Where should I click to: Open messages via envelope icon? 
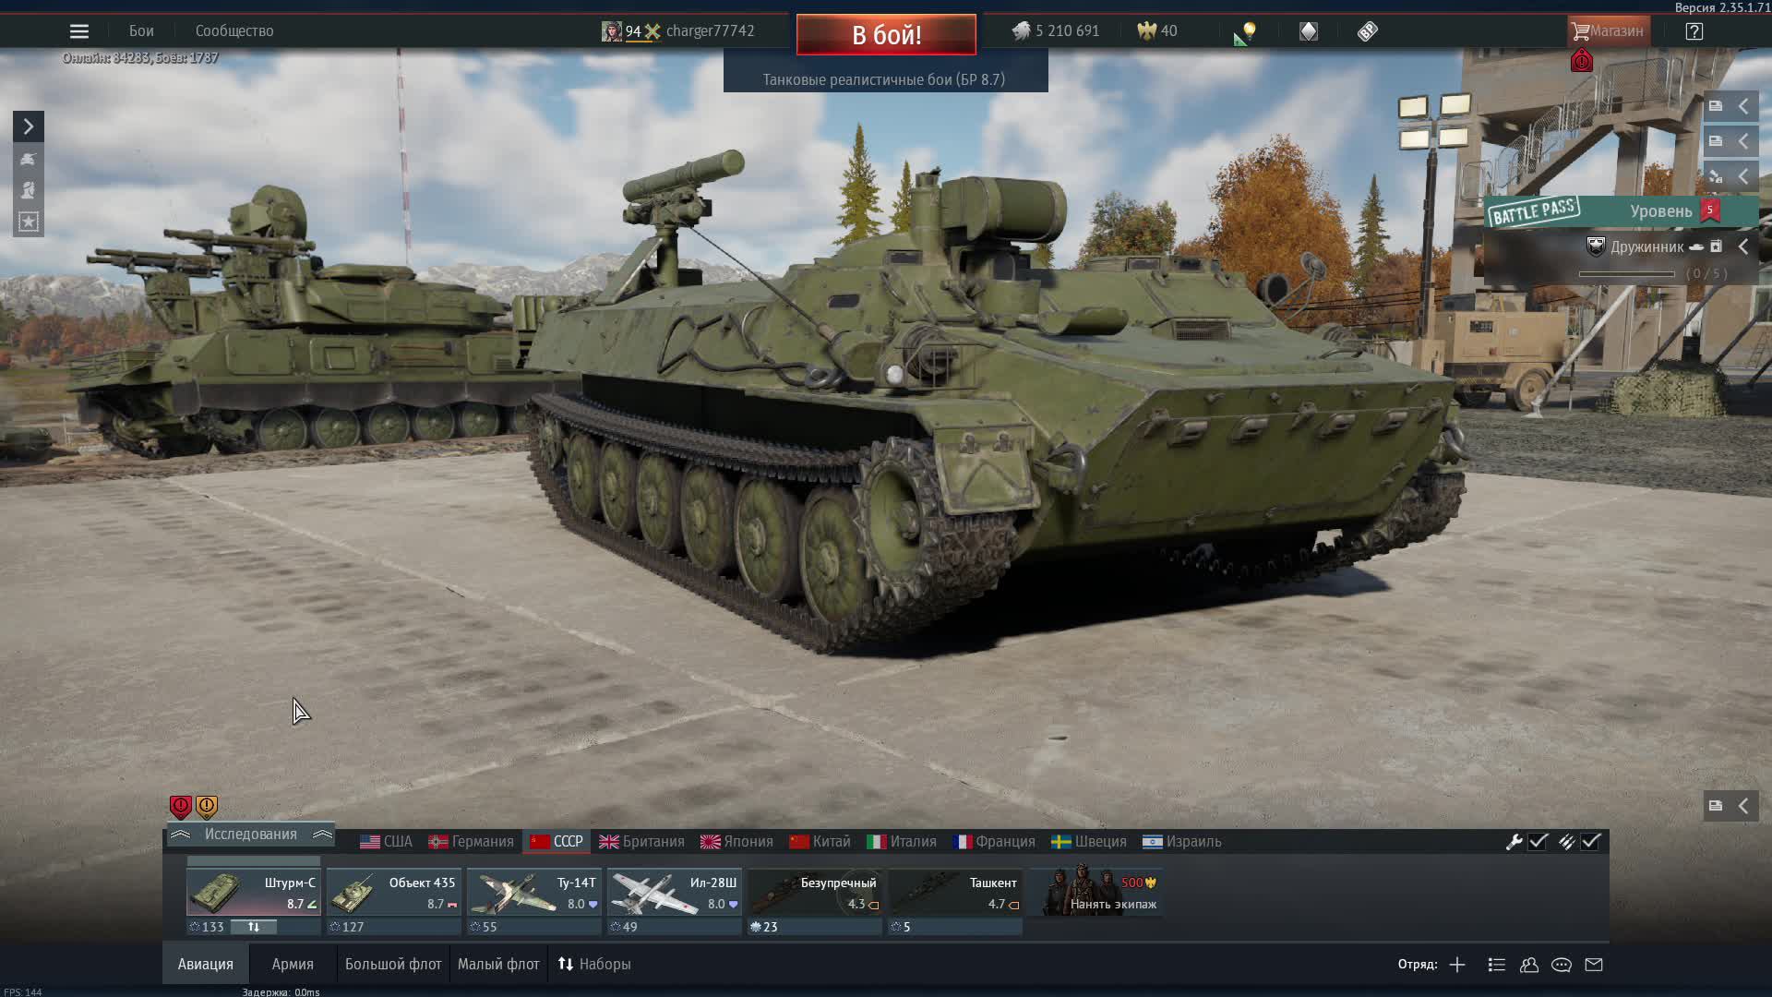point(1594,965)
